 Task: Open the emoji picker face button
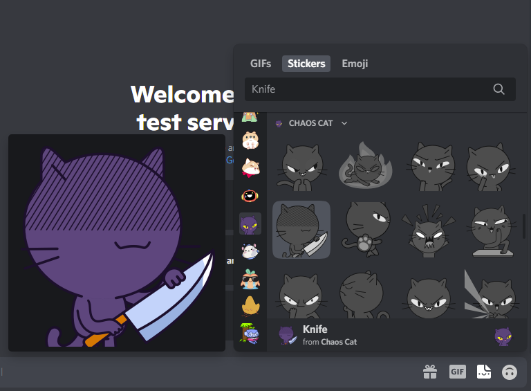[510, 372]
